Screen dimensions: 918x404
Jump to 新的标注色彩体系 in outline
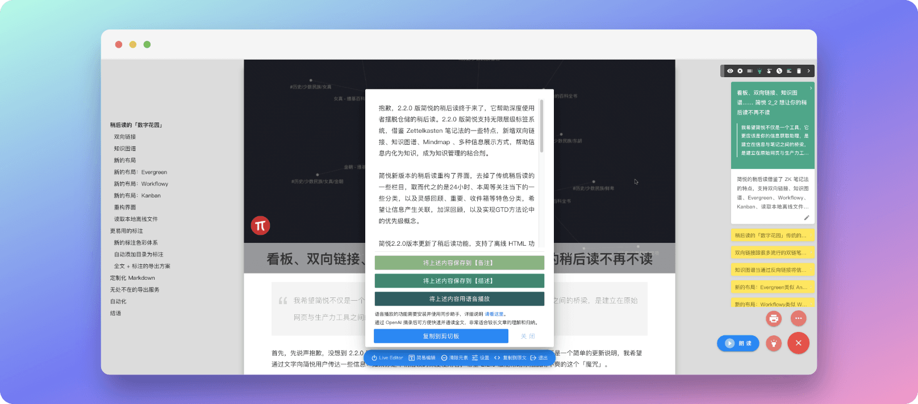(x=136, y=243)
